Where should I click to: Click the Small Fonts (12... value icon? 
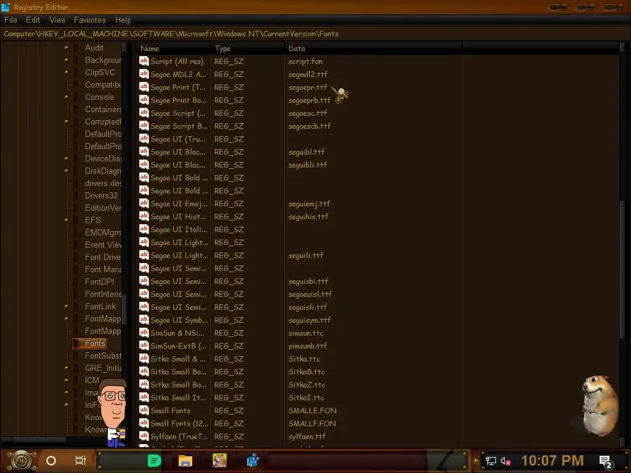pos(144,423)
